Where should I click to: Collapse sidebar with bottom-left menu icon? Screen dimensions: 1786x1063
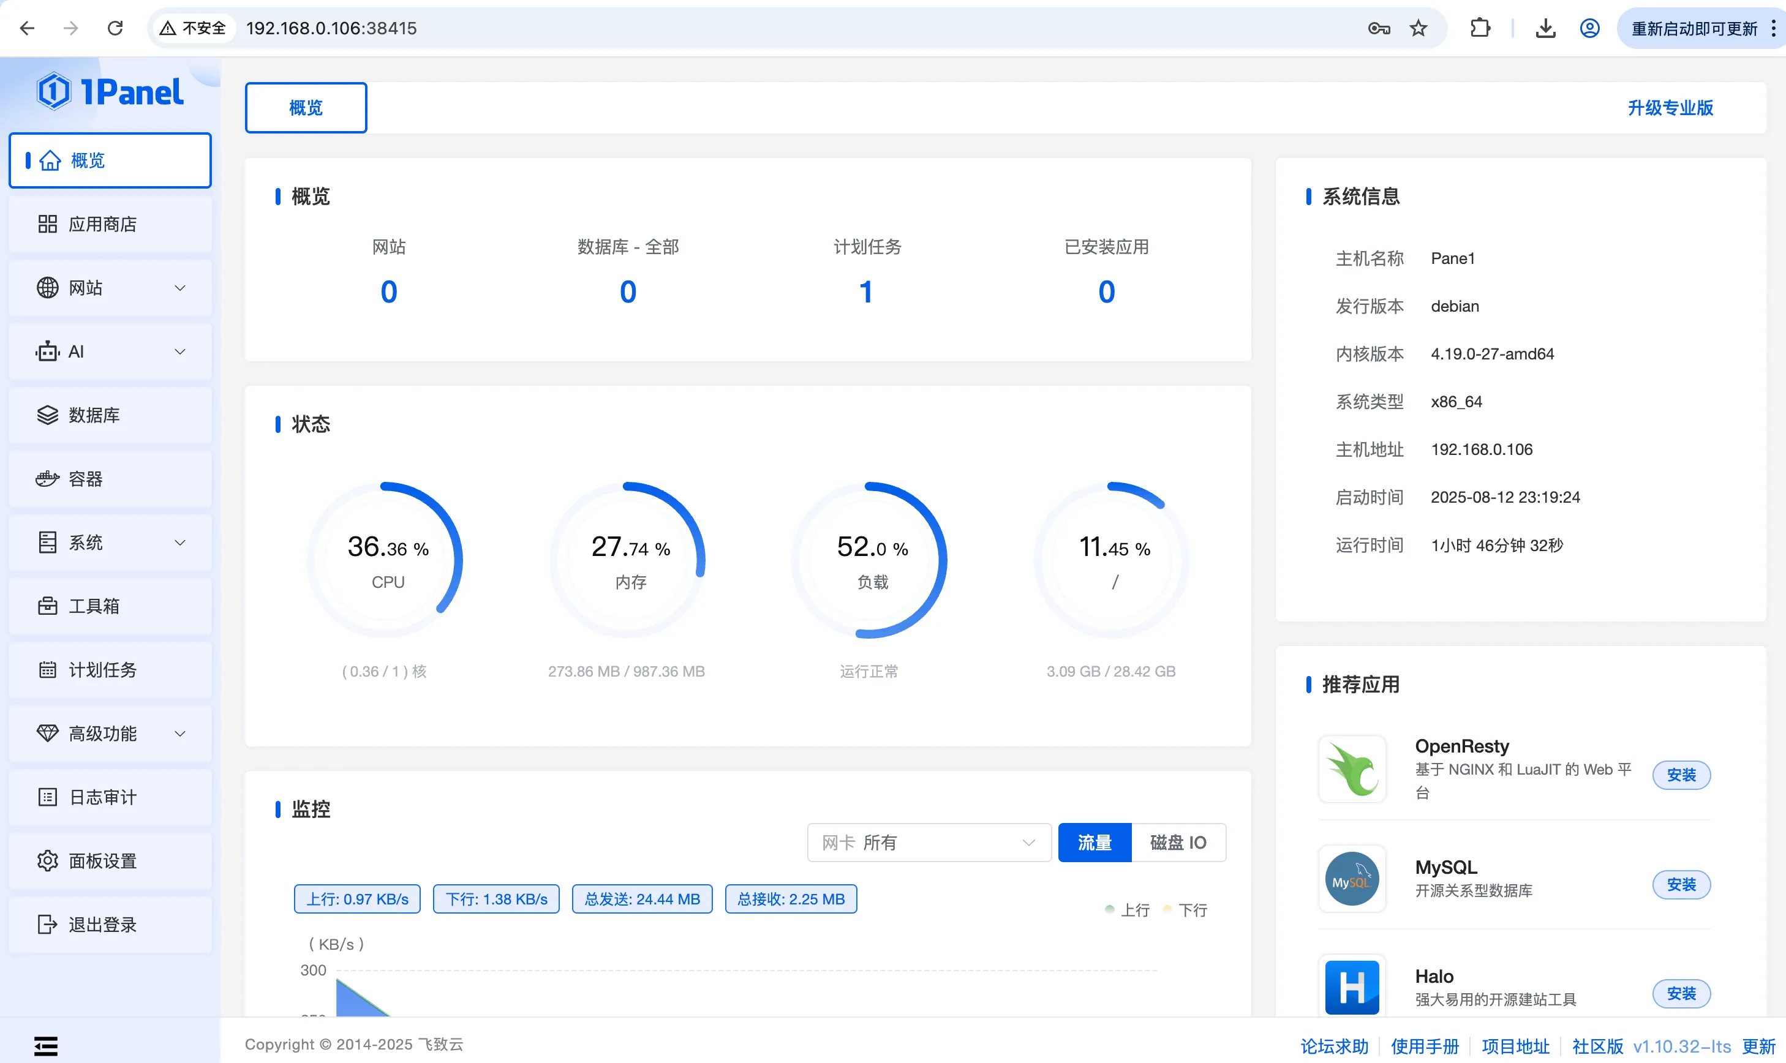[46, 1046]
